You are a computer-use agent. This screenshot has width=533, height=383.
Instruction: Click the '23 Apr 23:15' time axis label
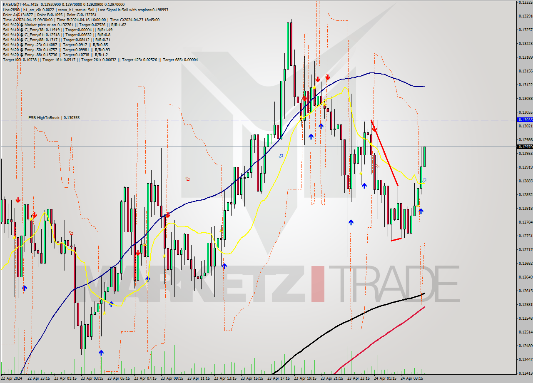[x=359, y=378]
